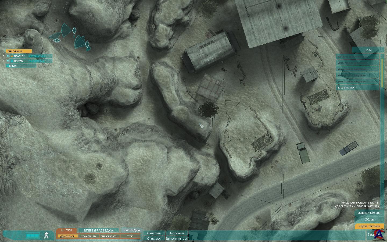This screenshot has height=242, width=387.
Task: Click the squad energy bar indicator
Action: click(x=33, y=236)
